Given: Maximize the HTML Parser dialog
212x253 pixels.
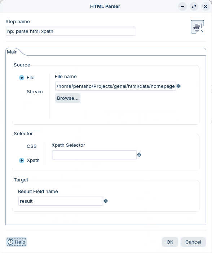Looking at the screenshot, I should tap(194, 7).
